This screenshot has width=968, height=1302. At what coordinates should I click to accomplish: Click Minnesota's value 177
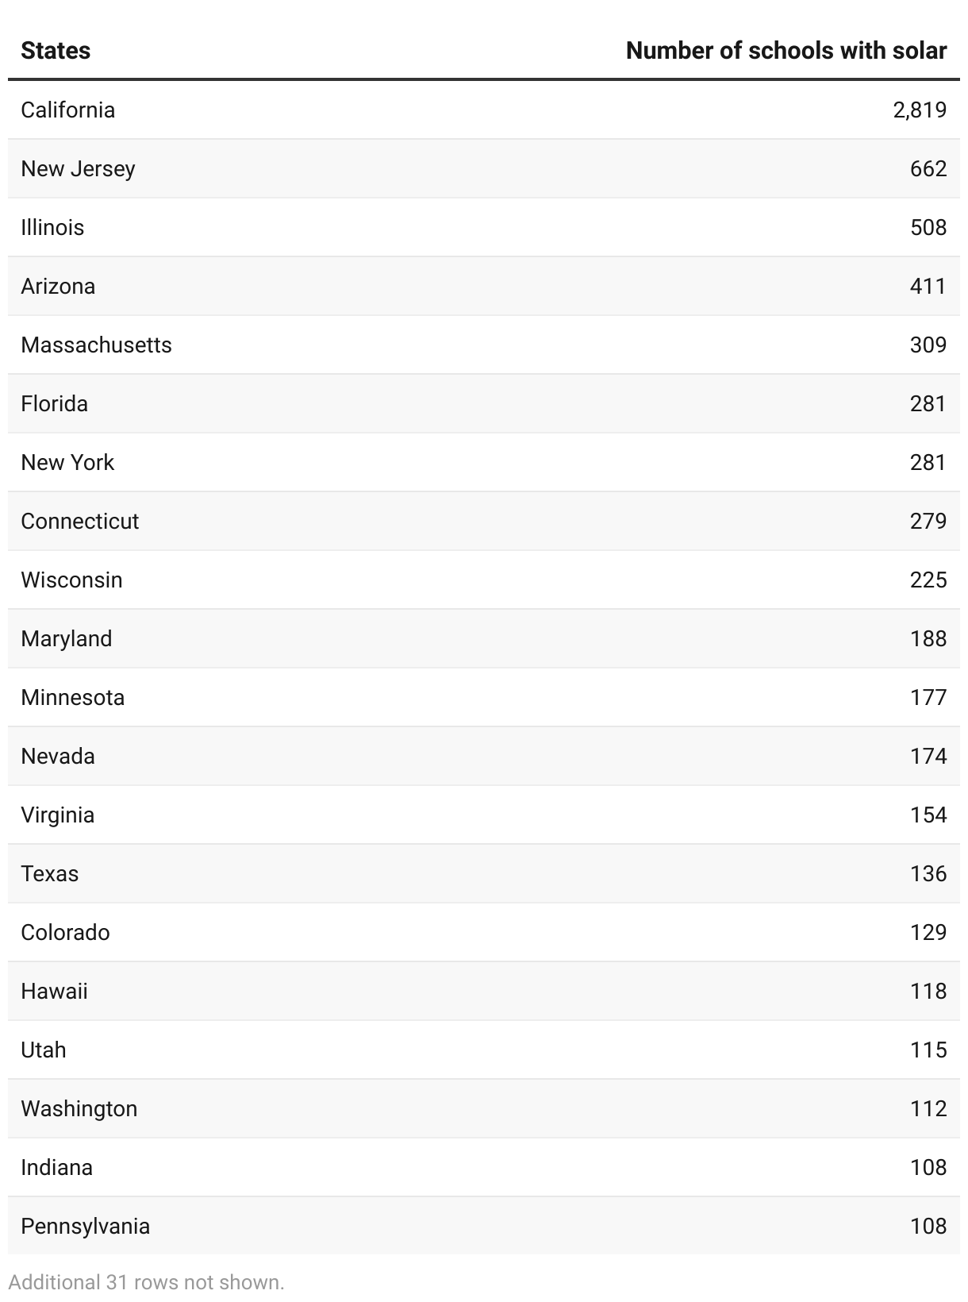coord(928,697)
